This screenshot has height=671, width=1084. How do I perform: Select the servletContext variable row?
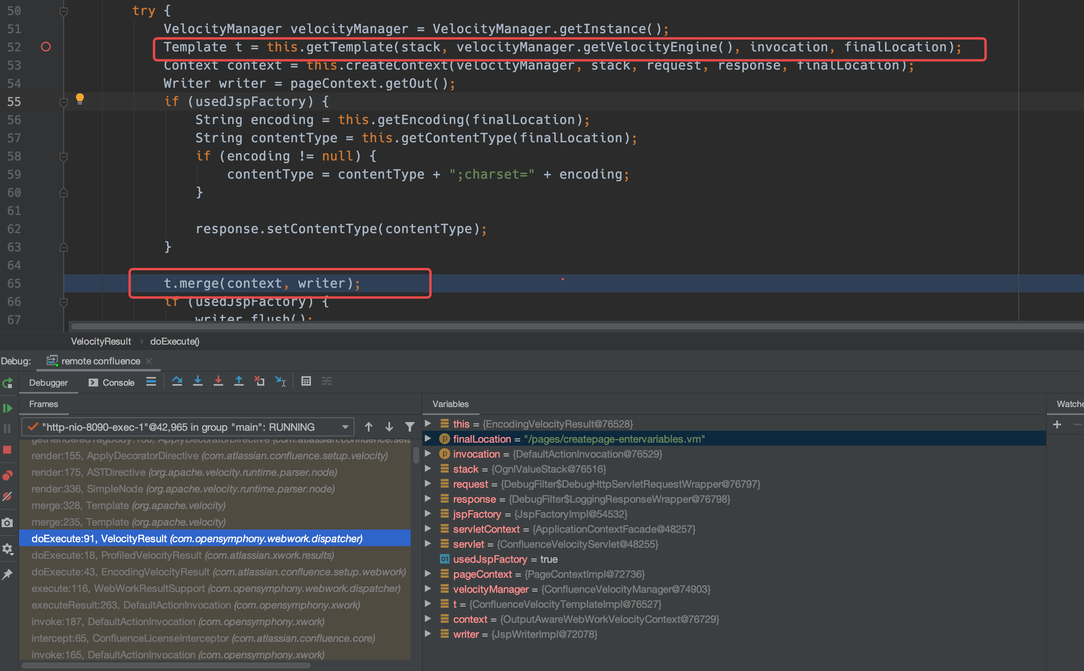tap(734, 529)
